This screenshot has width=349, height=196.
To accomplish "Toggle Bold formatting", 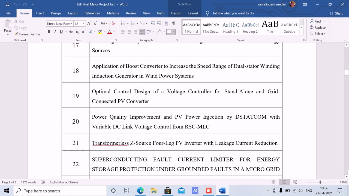I will 49,32.
